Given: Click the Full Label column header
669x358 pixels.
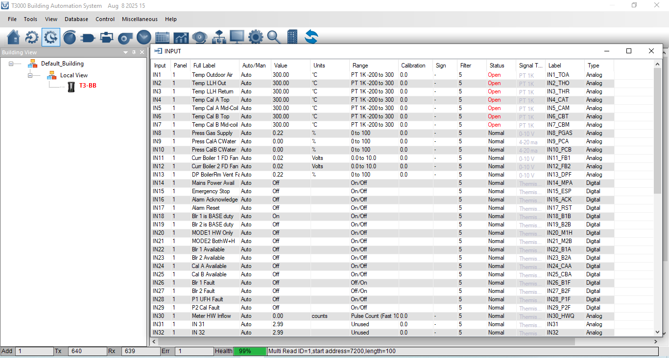Looking at the screenshot, I should click(x=204, y=66).
